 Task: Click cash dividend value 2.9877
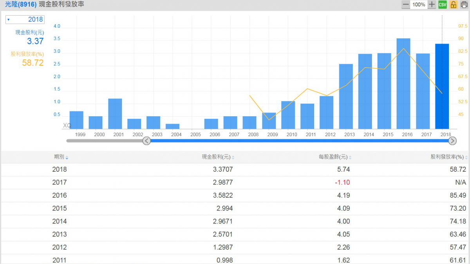pos(222,182)
